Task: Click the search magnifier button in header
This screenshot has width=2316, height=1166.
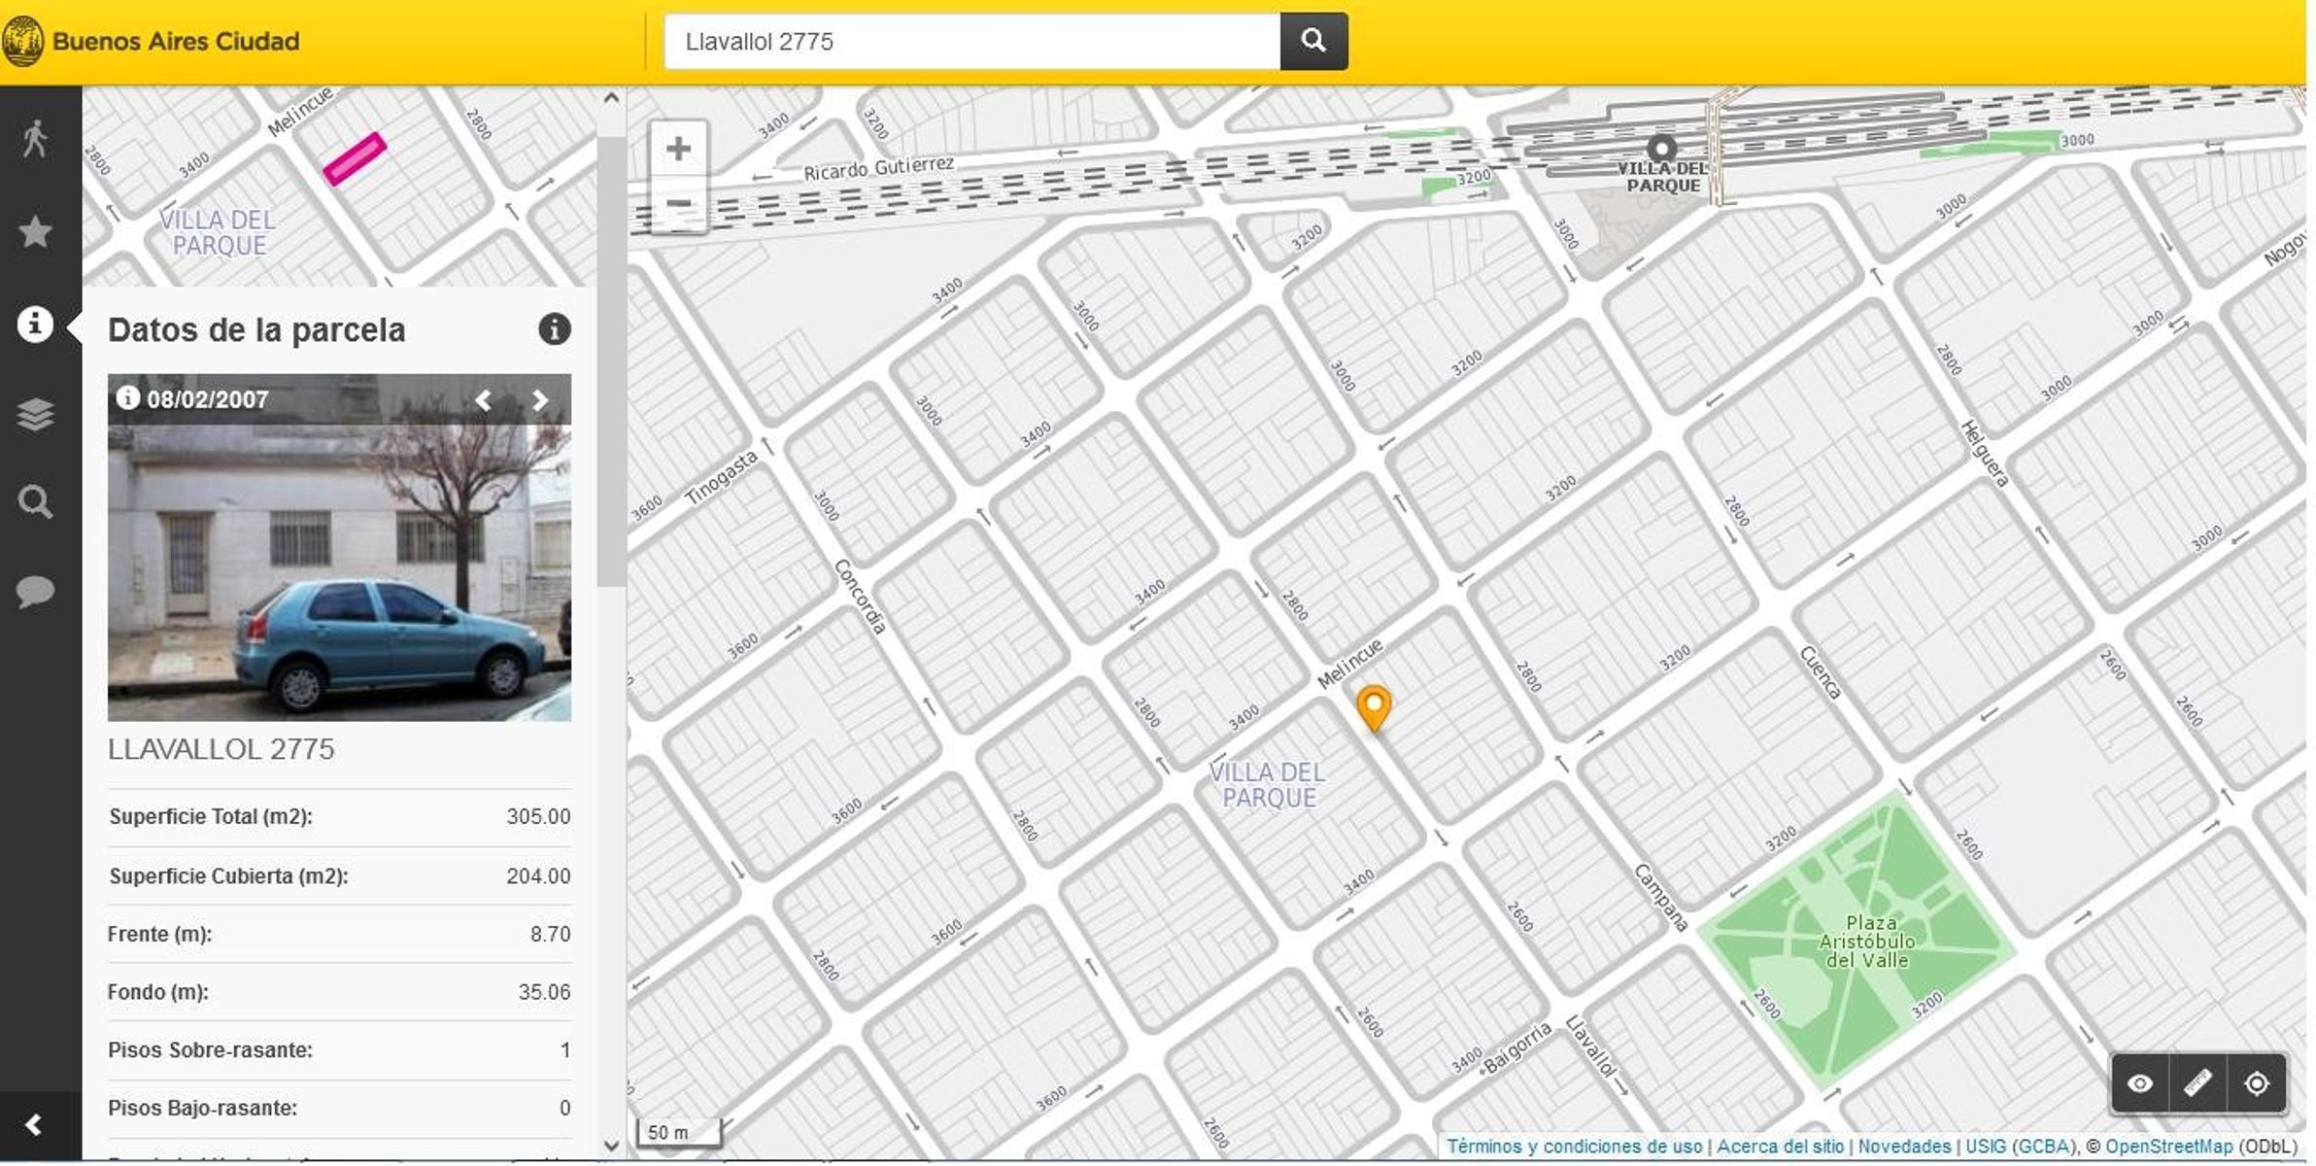Action: point(1312,41)
